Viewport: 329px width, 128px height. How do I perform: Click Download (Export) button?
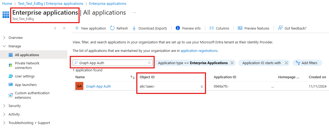click(150, 28)
